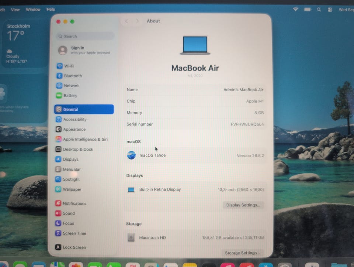Screen dimensions: 354x267
Task: Open the View menu
Action: click(x=15, y=10)
